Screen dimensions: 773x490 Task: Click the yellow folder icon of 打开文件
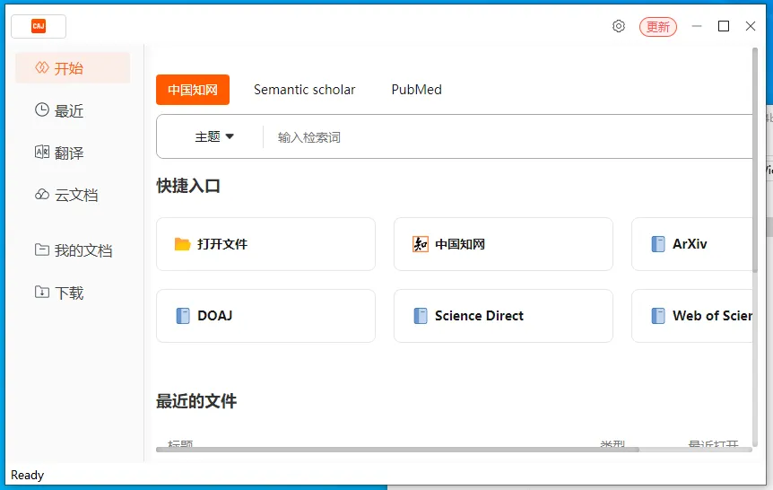(x=182, y=244)
